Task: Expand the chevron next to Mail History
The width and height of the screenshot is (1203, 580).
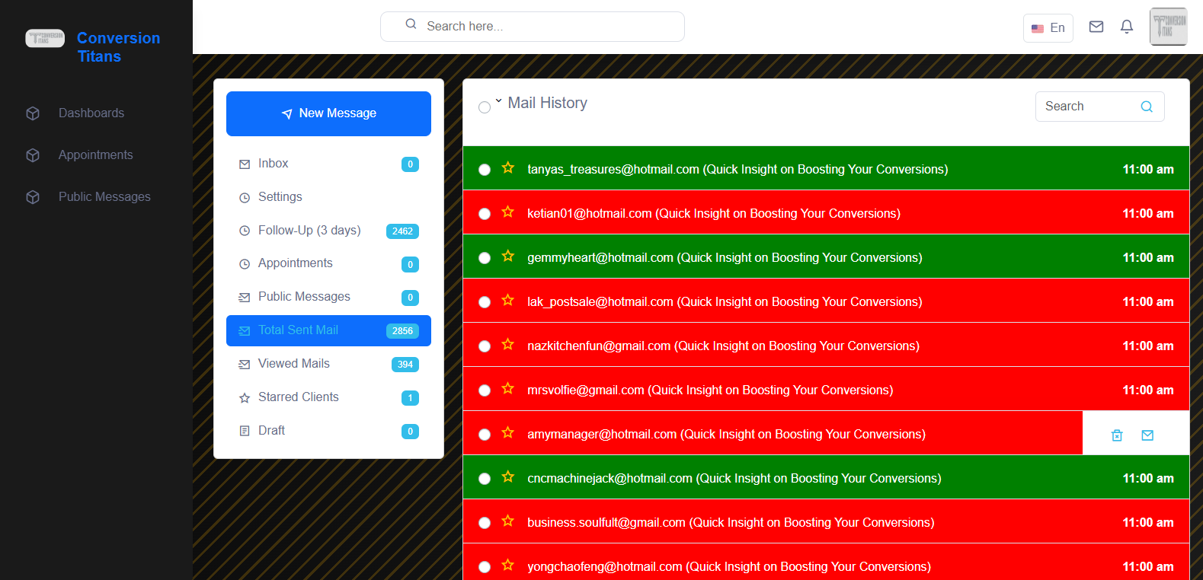Action: tap(498, 100)
